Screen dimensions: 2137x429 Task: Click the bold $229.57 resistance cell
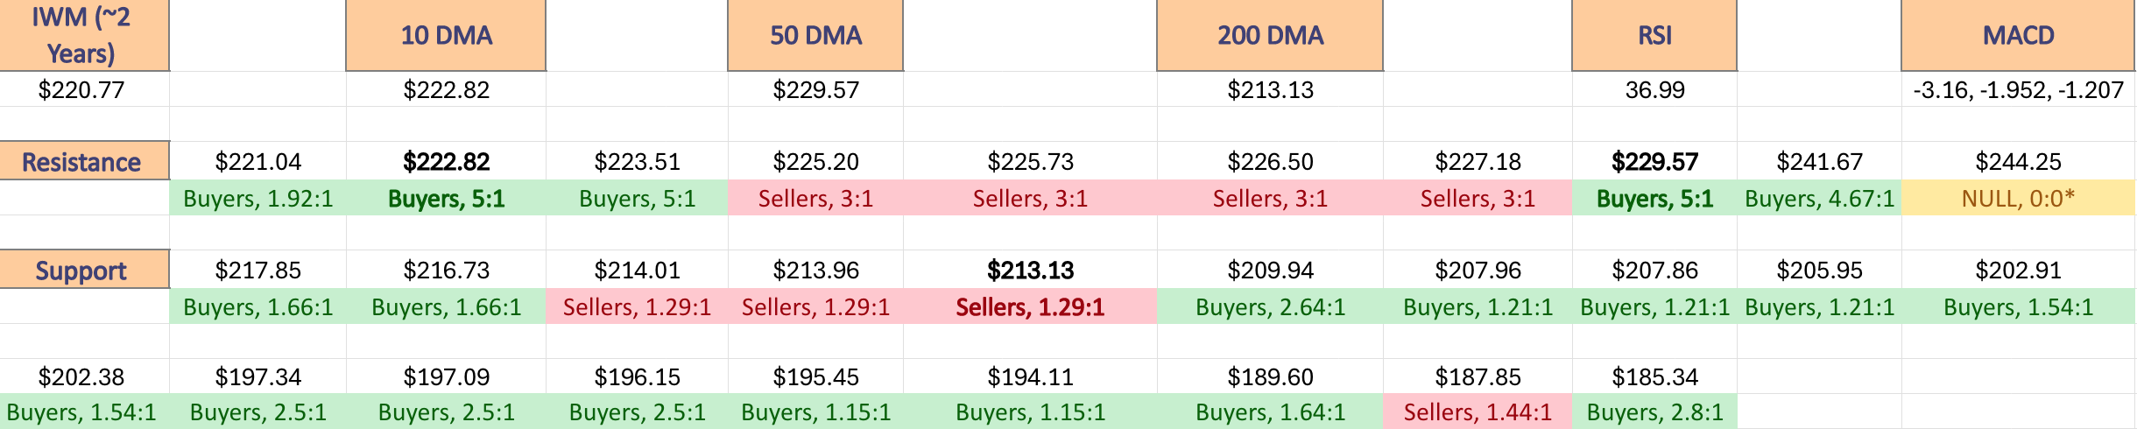tap(1654, 161)
